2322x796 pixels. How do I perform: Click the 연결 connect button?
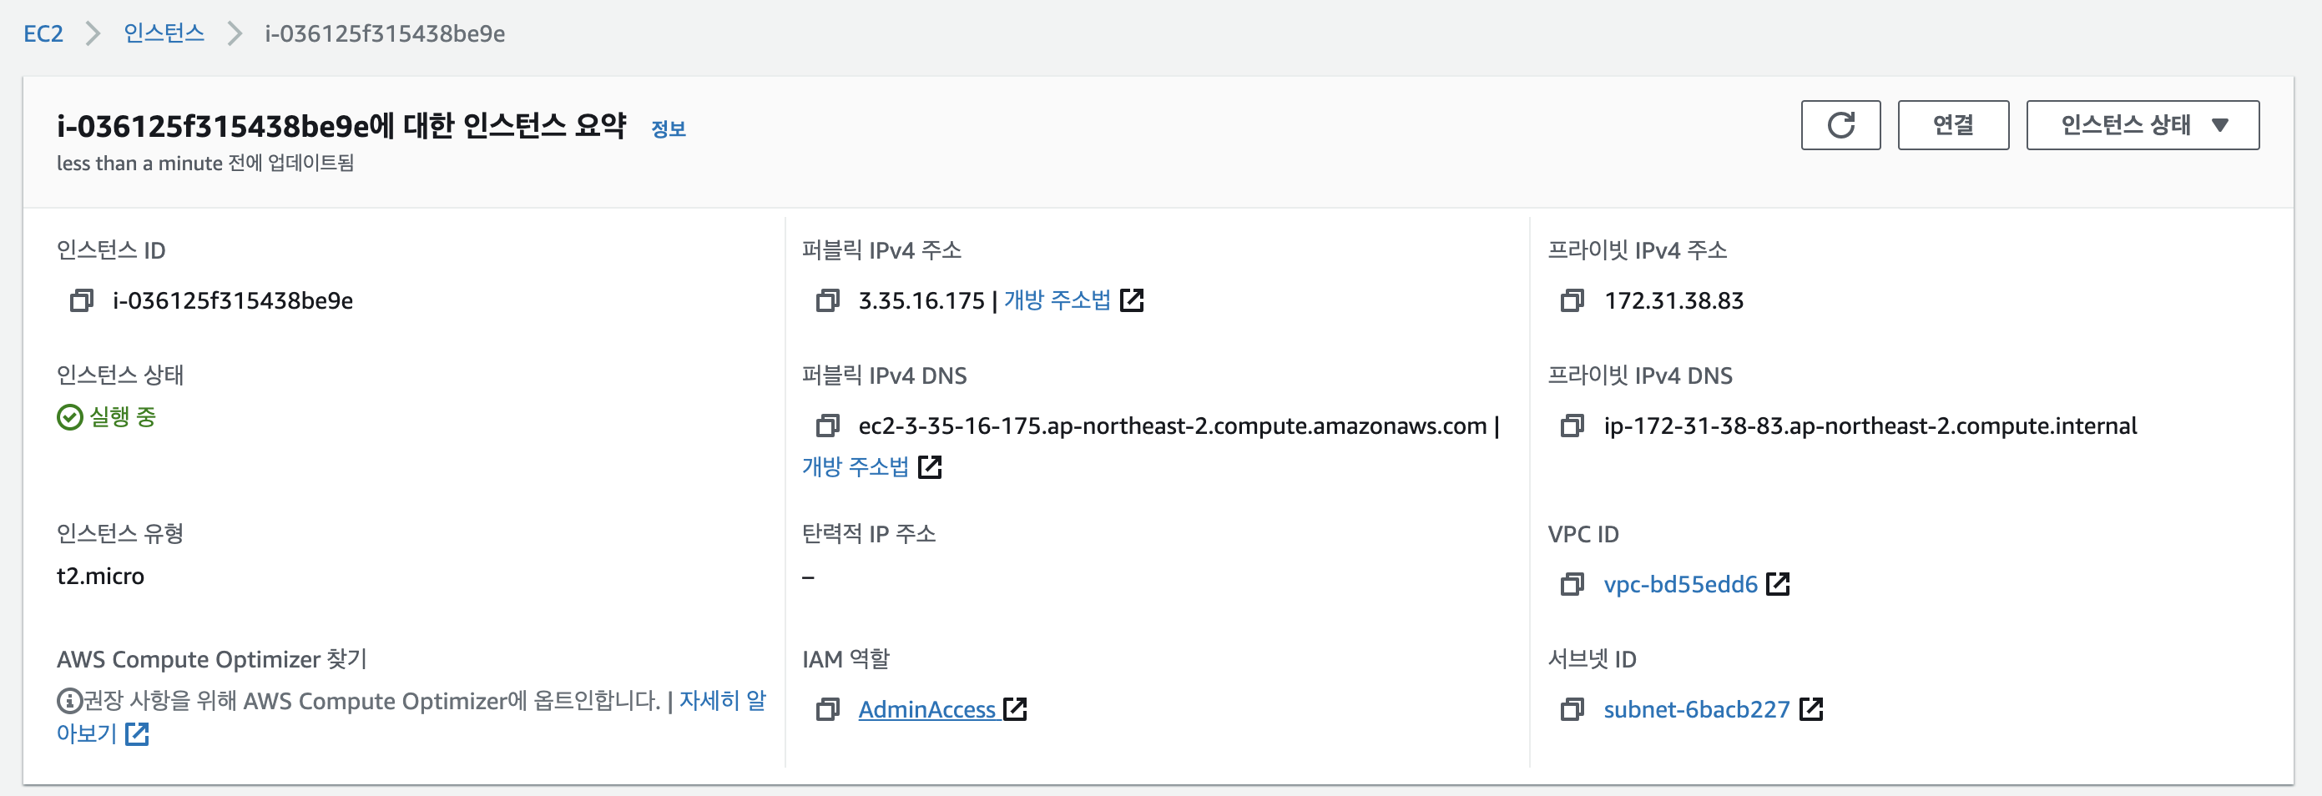[x=1952, y=124]
